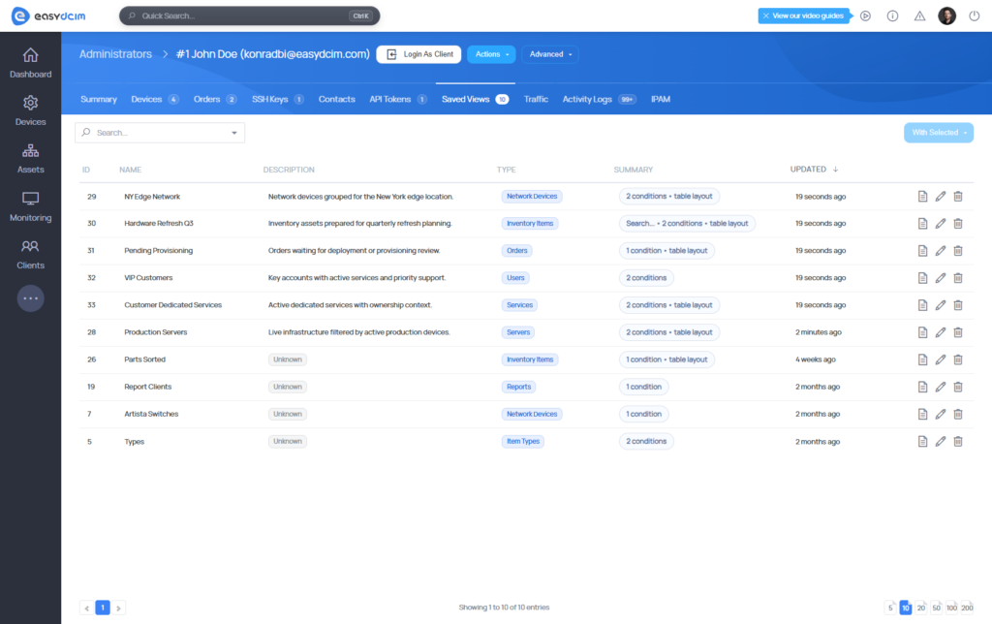This screenshot has height=624, width=992.
Task: Open the Contacts tab
Action: point(336,100)
